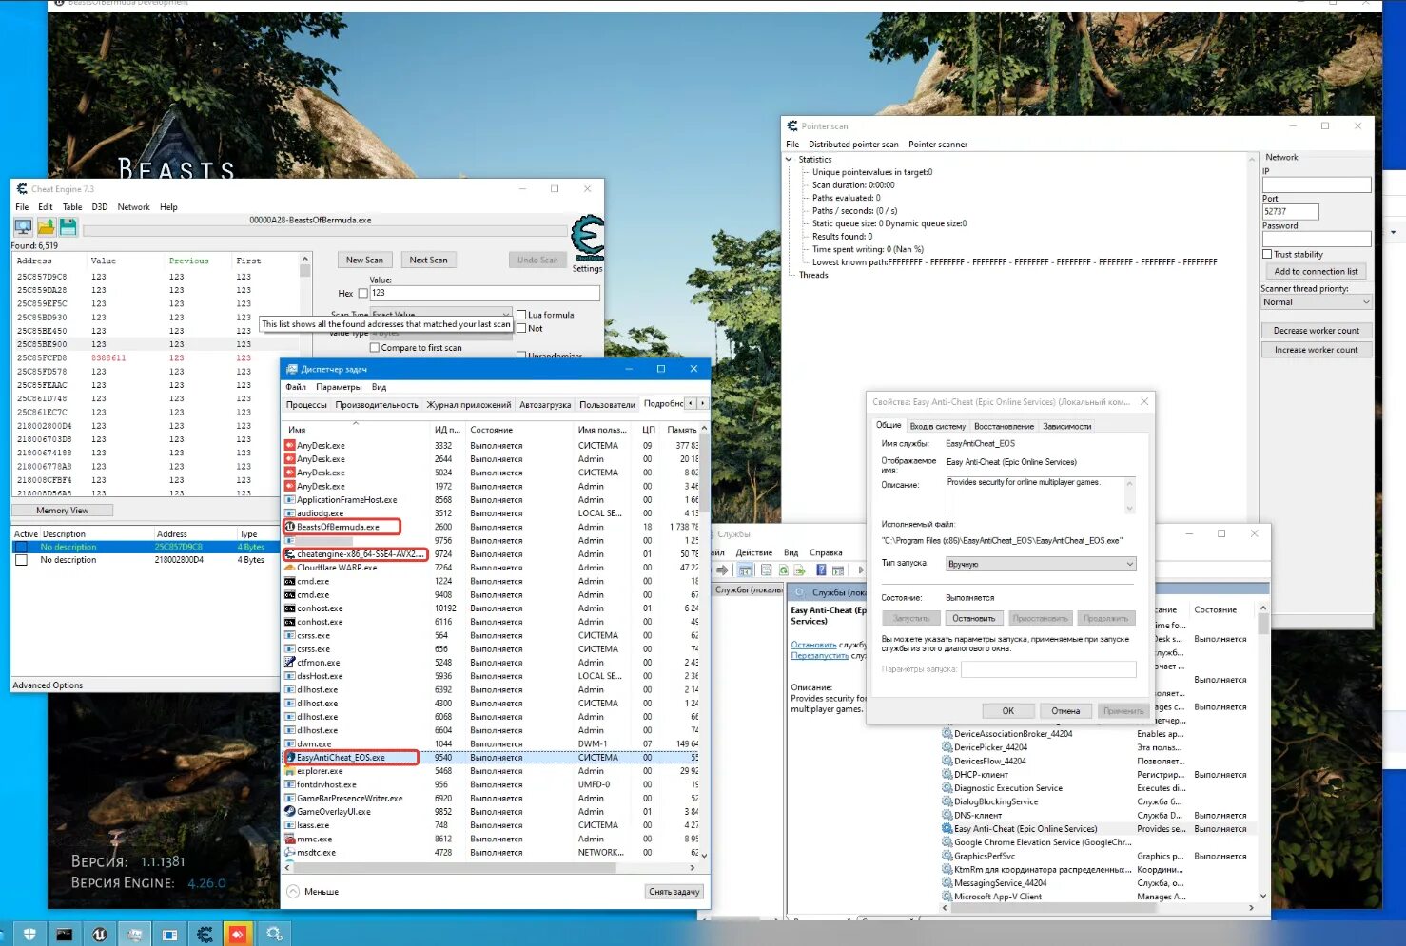The height and width of the screenshot is (946, 1406).
Task: Open Тип запуска Вручную dropdown
Action: click(x=1041, y=564)
